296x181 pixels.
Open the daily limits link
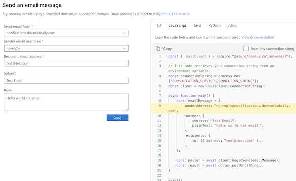pos(162,14)
